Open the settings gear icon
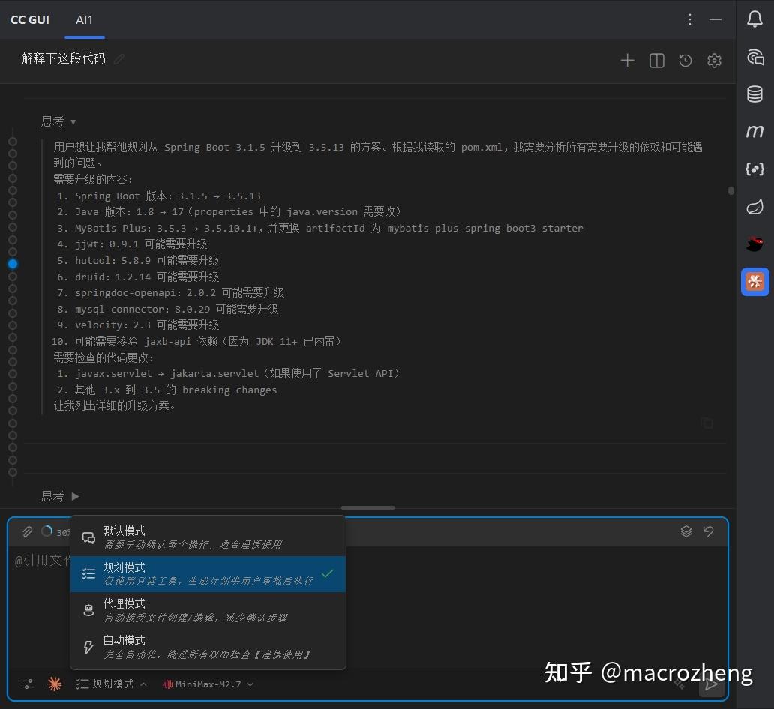The height and width of the screenshot is (709, 774). coord(714,61)
